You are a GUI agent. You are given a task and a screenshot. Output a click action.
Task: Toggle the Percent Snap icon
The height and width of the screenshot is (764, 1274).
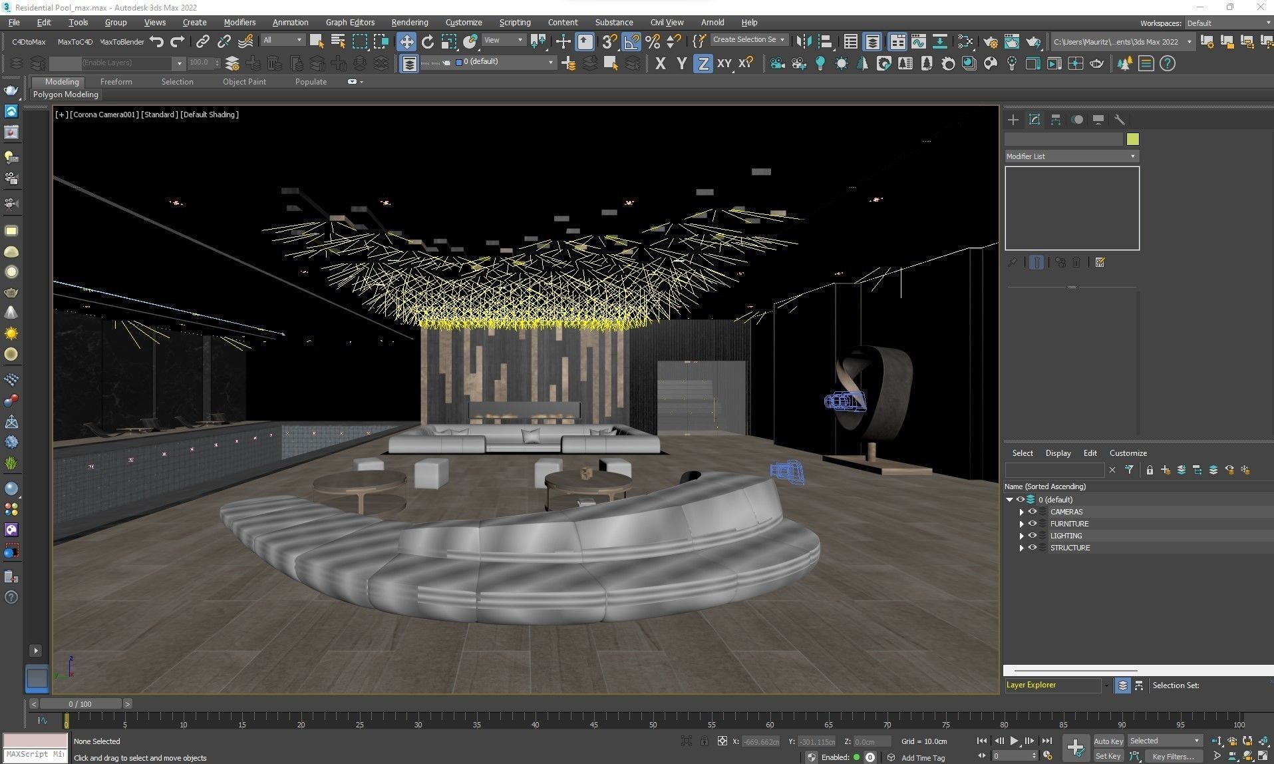click(653, 41)
